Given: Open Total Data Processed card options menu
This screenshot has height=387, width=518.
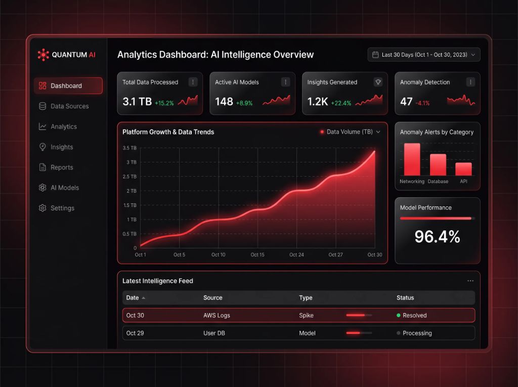Looking at the screenshot, I should point(193,82).
